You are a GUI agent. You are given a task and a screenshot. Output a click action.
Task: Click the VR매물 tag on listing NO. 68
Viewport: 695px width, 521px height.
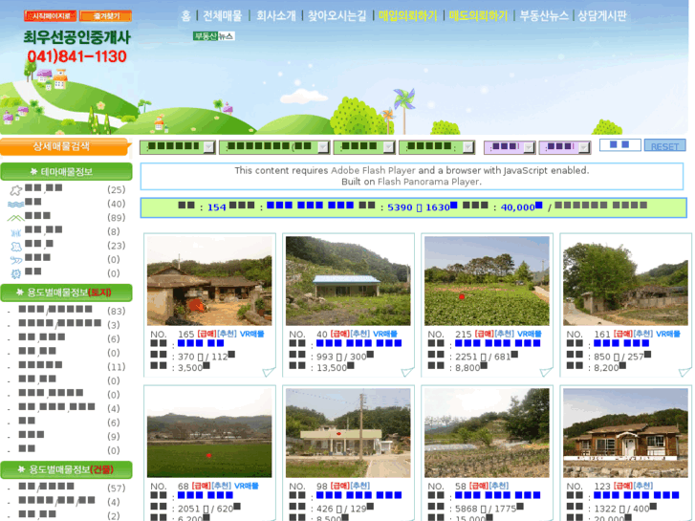[x=246, y=486]
